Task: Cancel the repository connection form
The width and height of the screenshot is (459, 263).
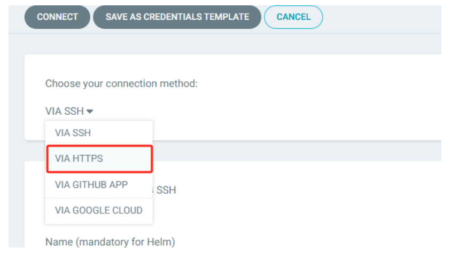Action: (293, 17)
